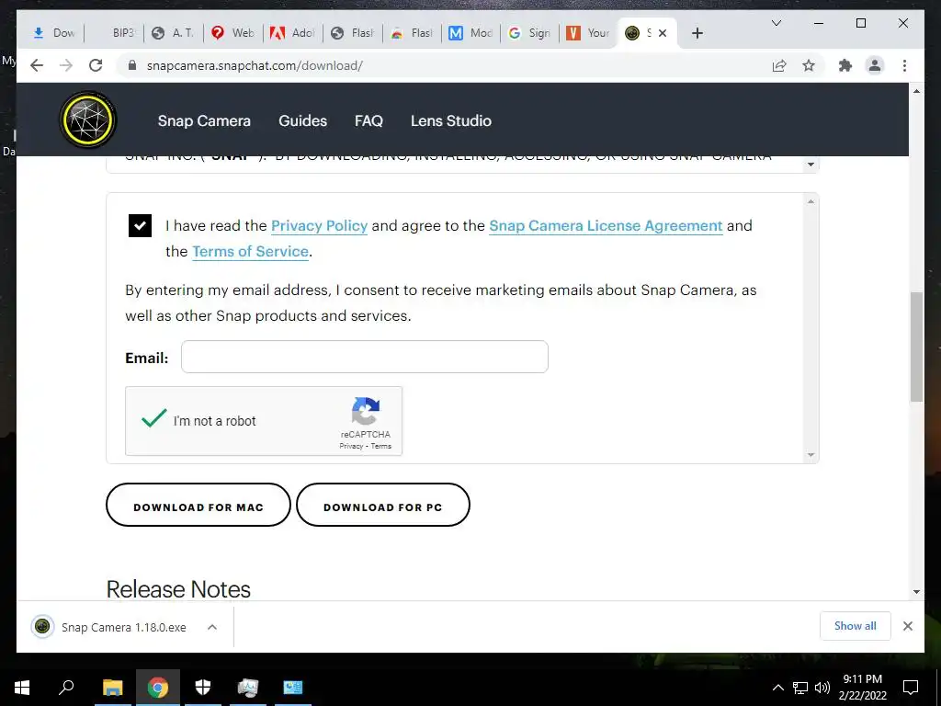This screenshot has width=941, height=706.
Task: Click the consent box scroll-up arrow
Action: (x=811, y=201)
